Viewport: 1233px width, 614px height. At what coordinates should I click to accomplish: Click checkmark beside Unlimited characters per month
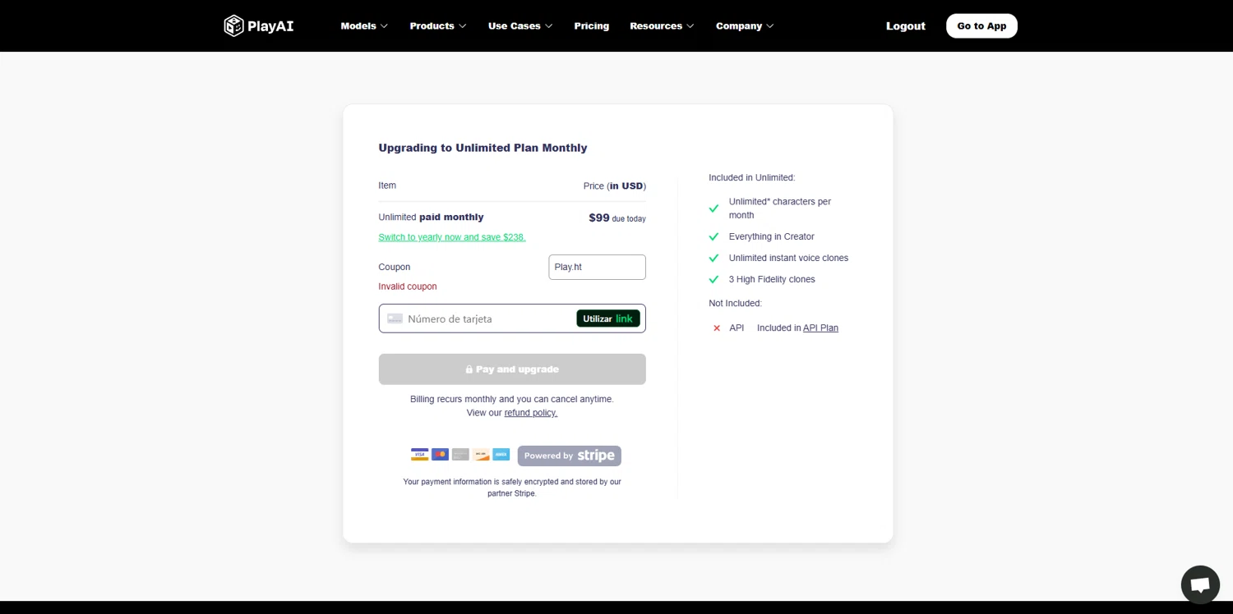tap(713, 208)
